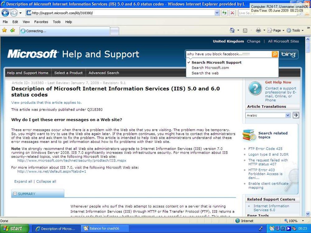Click the Windows Start button
Viewport: 311px width, 233px height.
point(15,228)
